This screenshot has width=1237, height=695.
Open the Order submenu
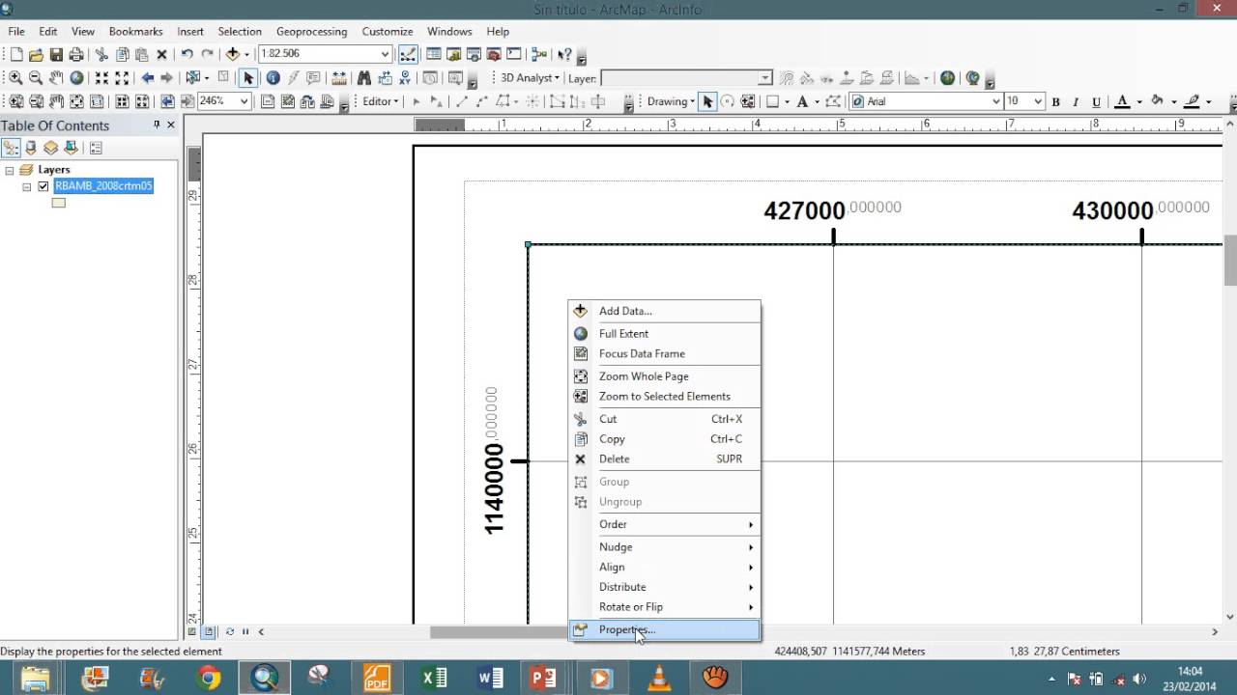665,524
